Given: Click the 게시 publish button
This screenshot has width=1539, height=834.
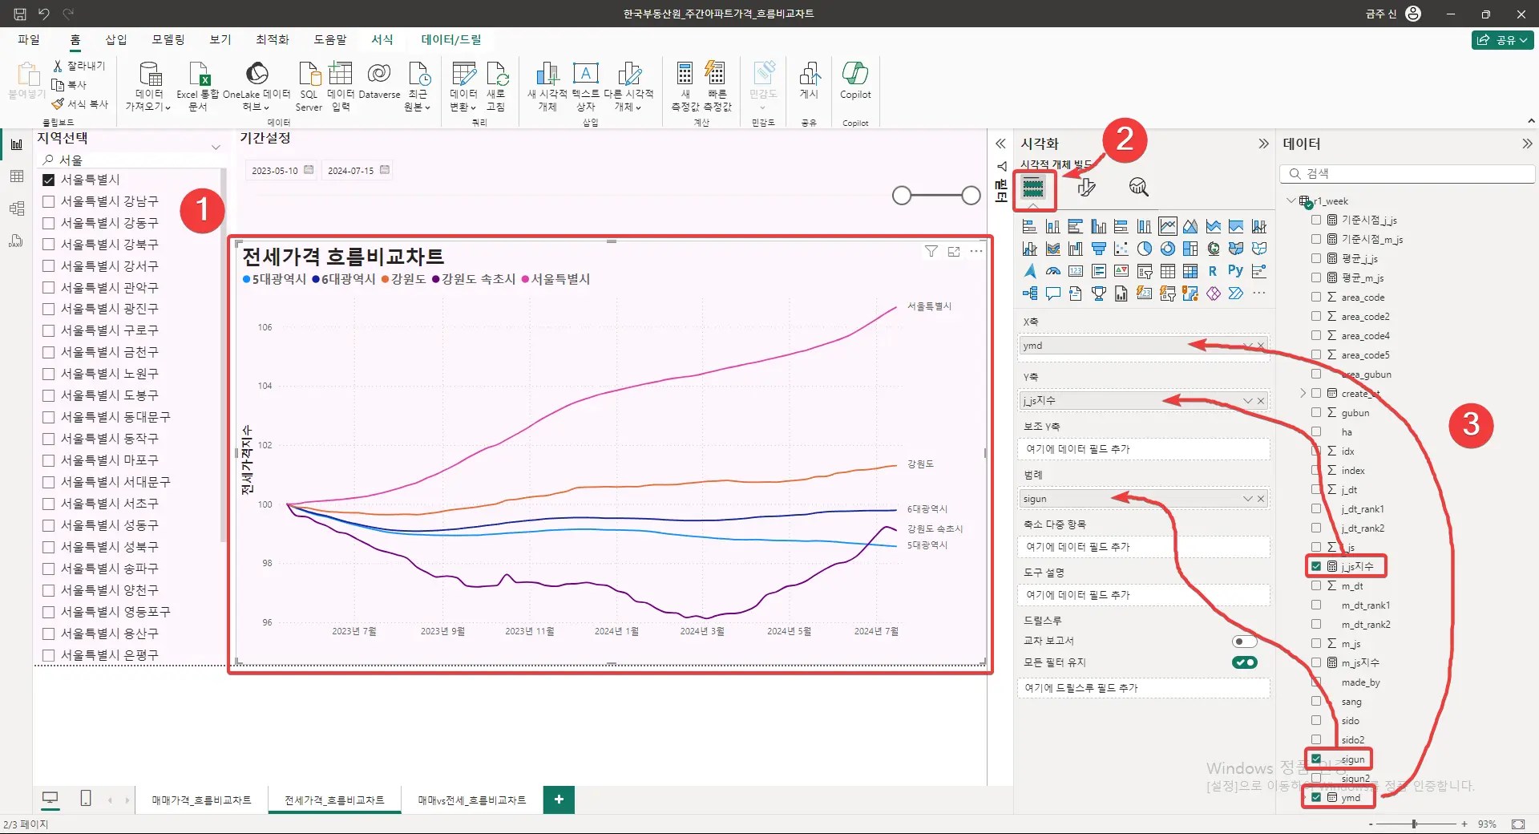Looking at the screenshot, I should (809, 81).
